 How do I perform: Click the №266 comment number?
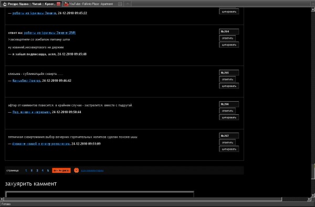coord(229,104)
